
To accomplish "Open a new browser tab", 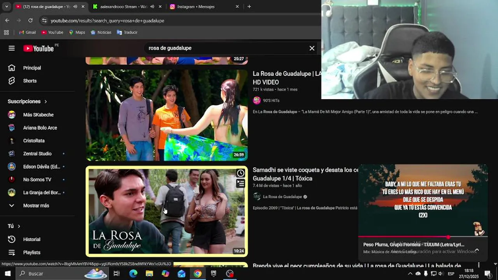I will 249,7.
